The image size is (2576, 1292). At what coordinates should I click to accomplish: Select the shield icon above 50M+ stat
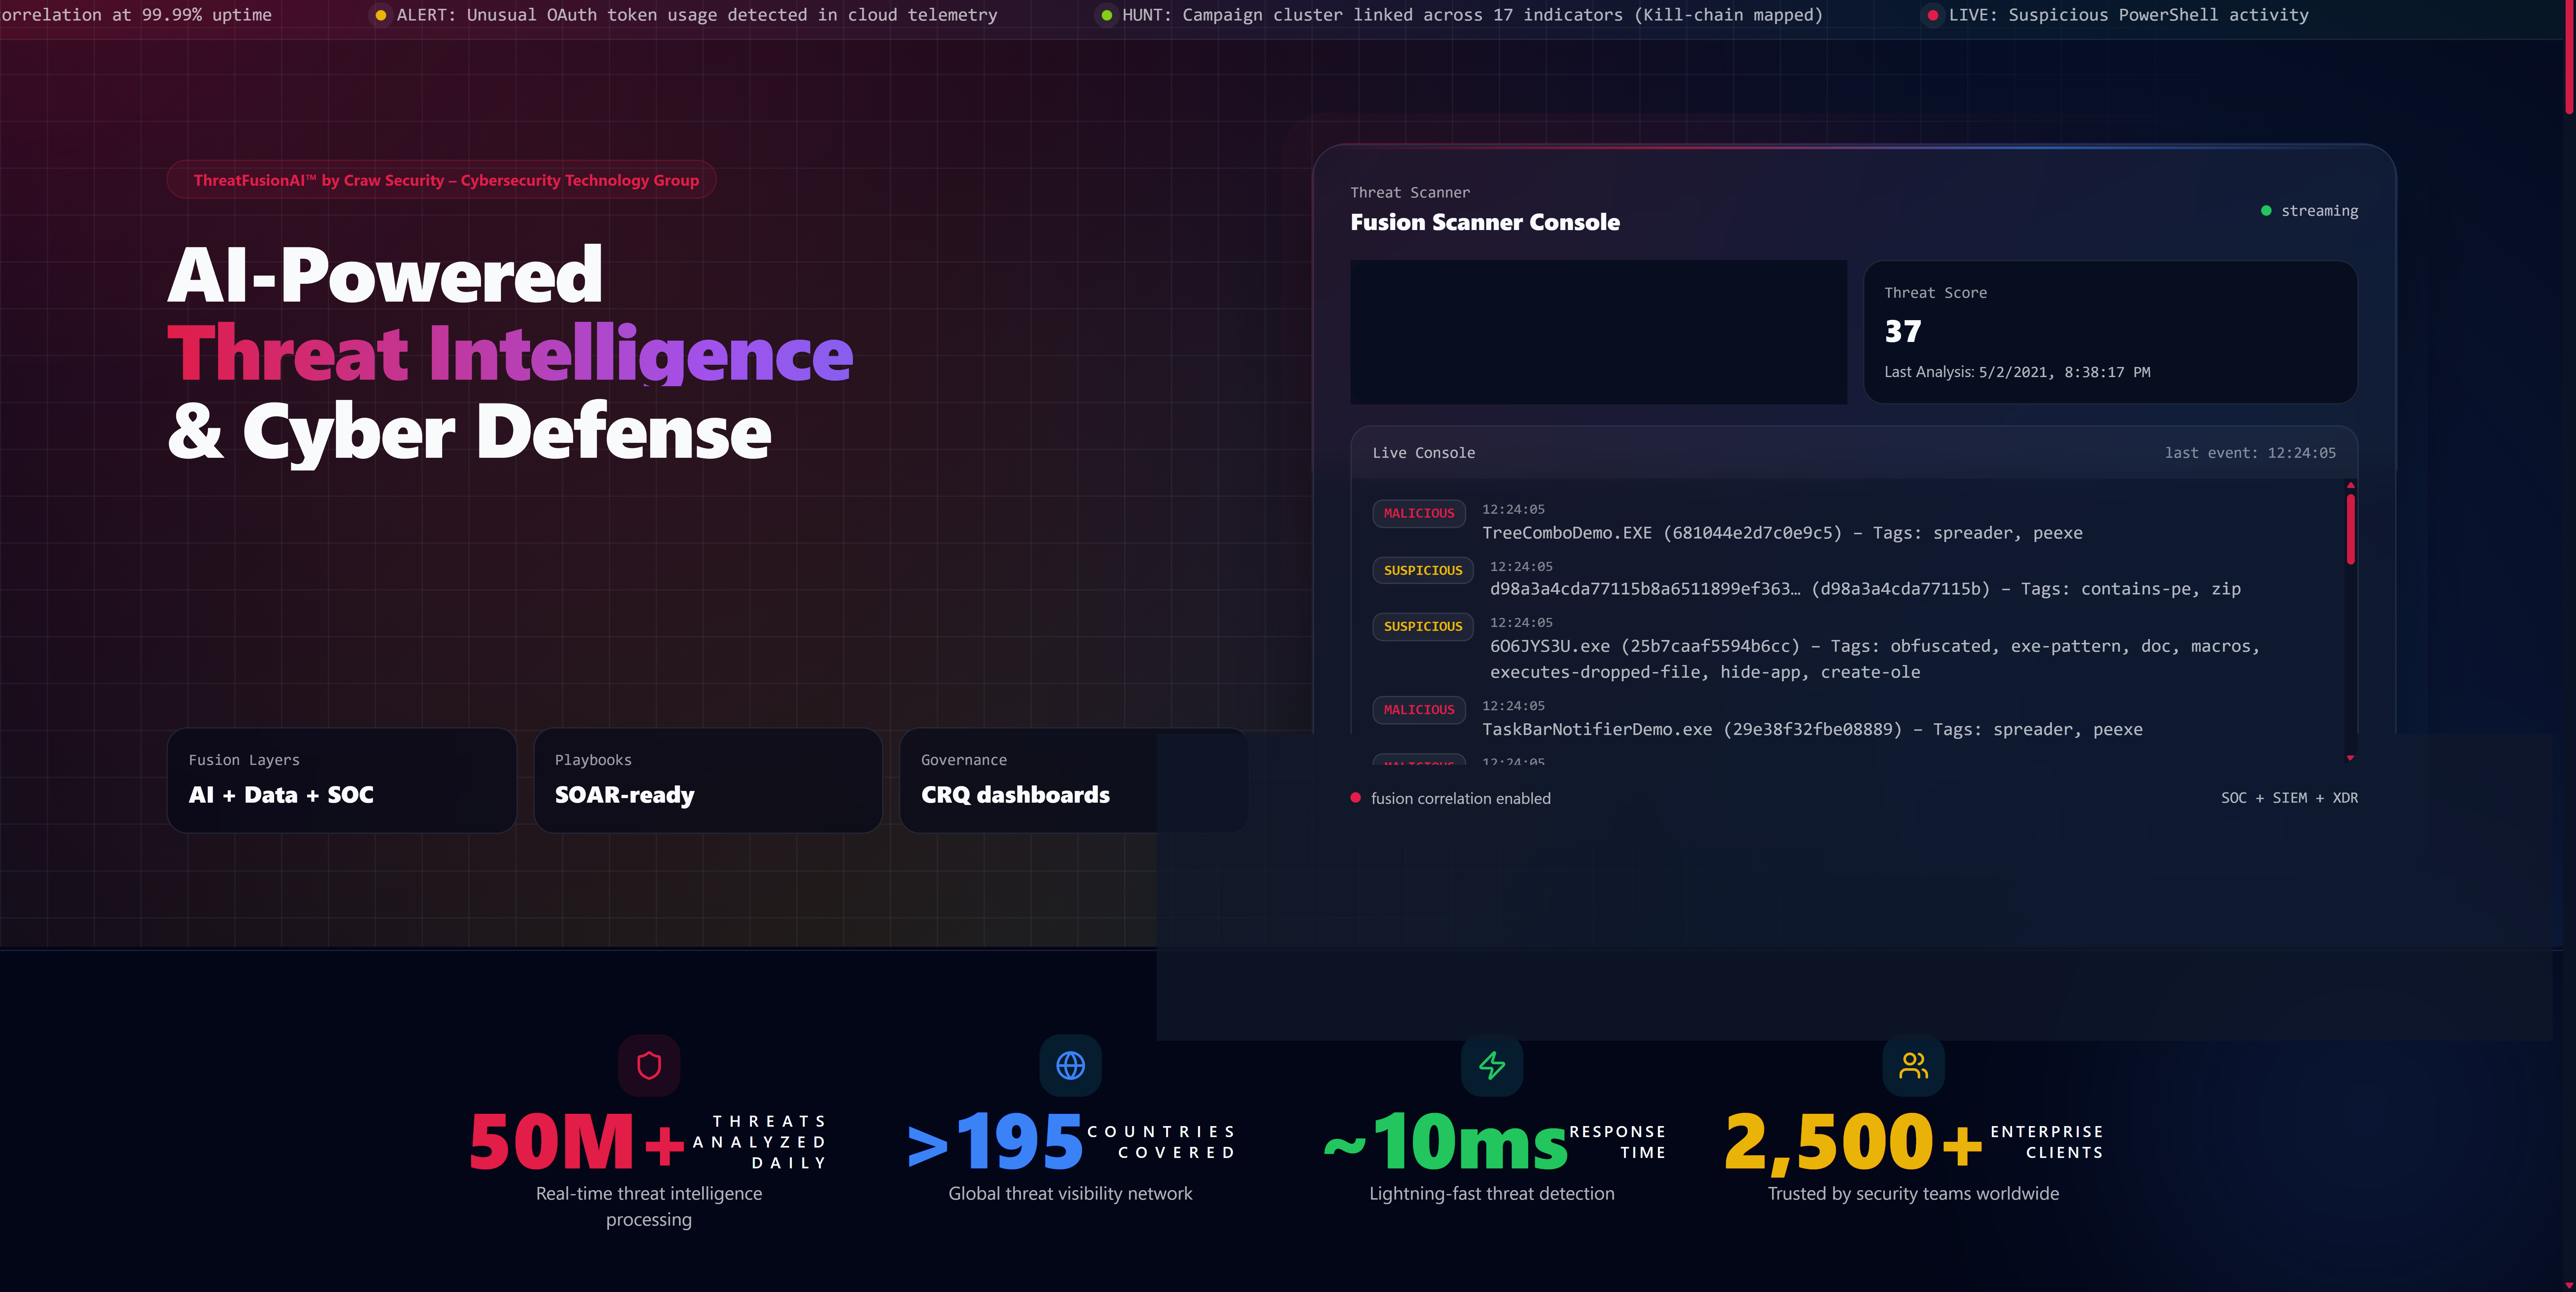coord(649,1065)
